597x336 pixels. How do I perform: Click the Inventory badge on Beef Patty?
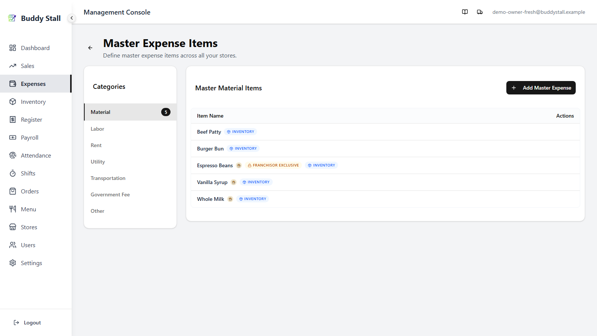pos(241,132)
